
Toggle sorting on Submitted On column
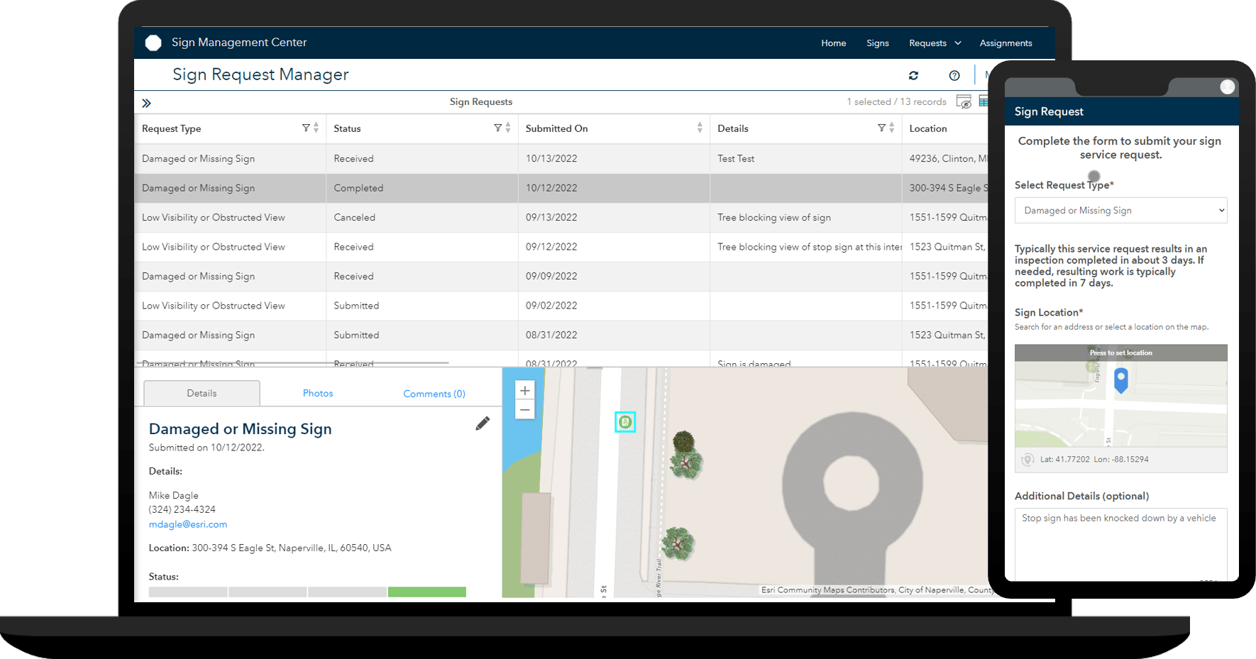pyautogui.click(x=700, y=128)
